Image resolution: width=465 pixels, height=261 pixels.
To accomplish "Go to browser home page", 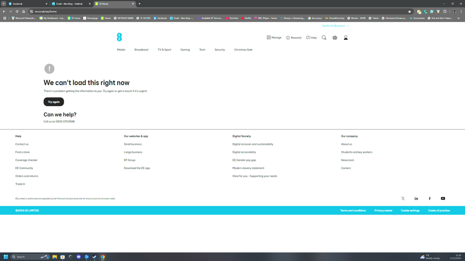I will click(x=23, y=12).
